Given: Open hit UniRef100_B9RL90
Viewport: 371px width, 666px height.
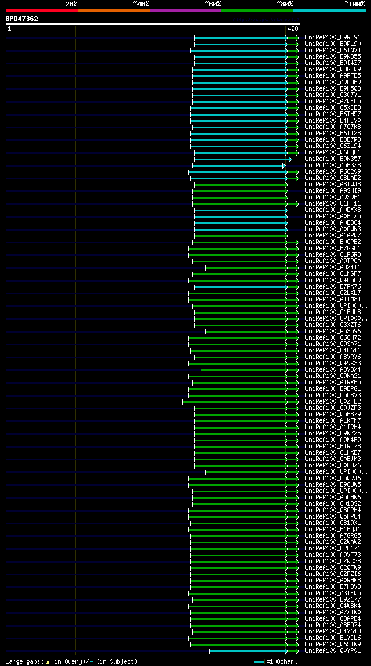Looking at the screenshot, I should pyautogui.click(x=333, y=44).
